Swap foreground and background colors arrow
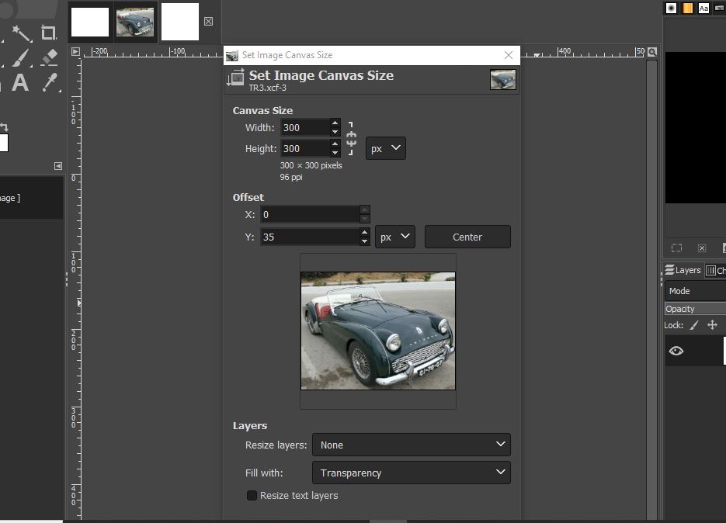This screenshot has height=523, width=726. point(4,126)
